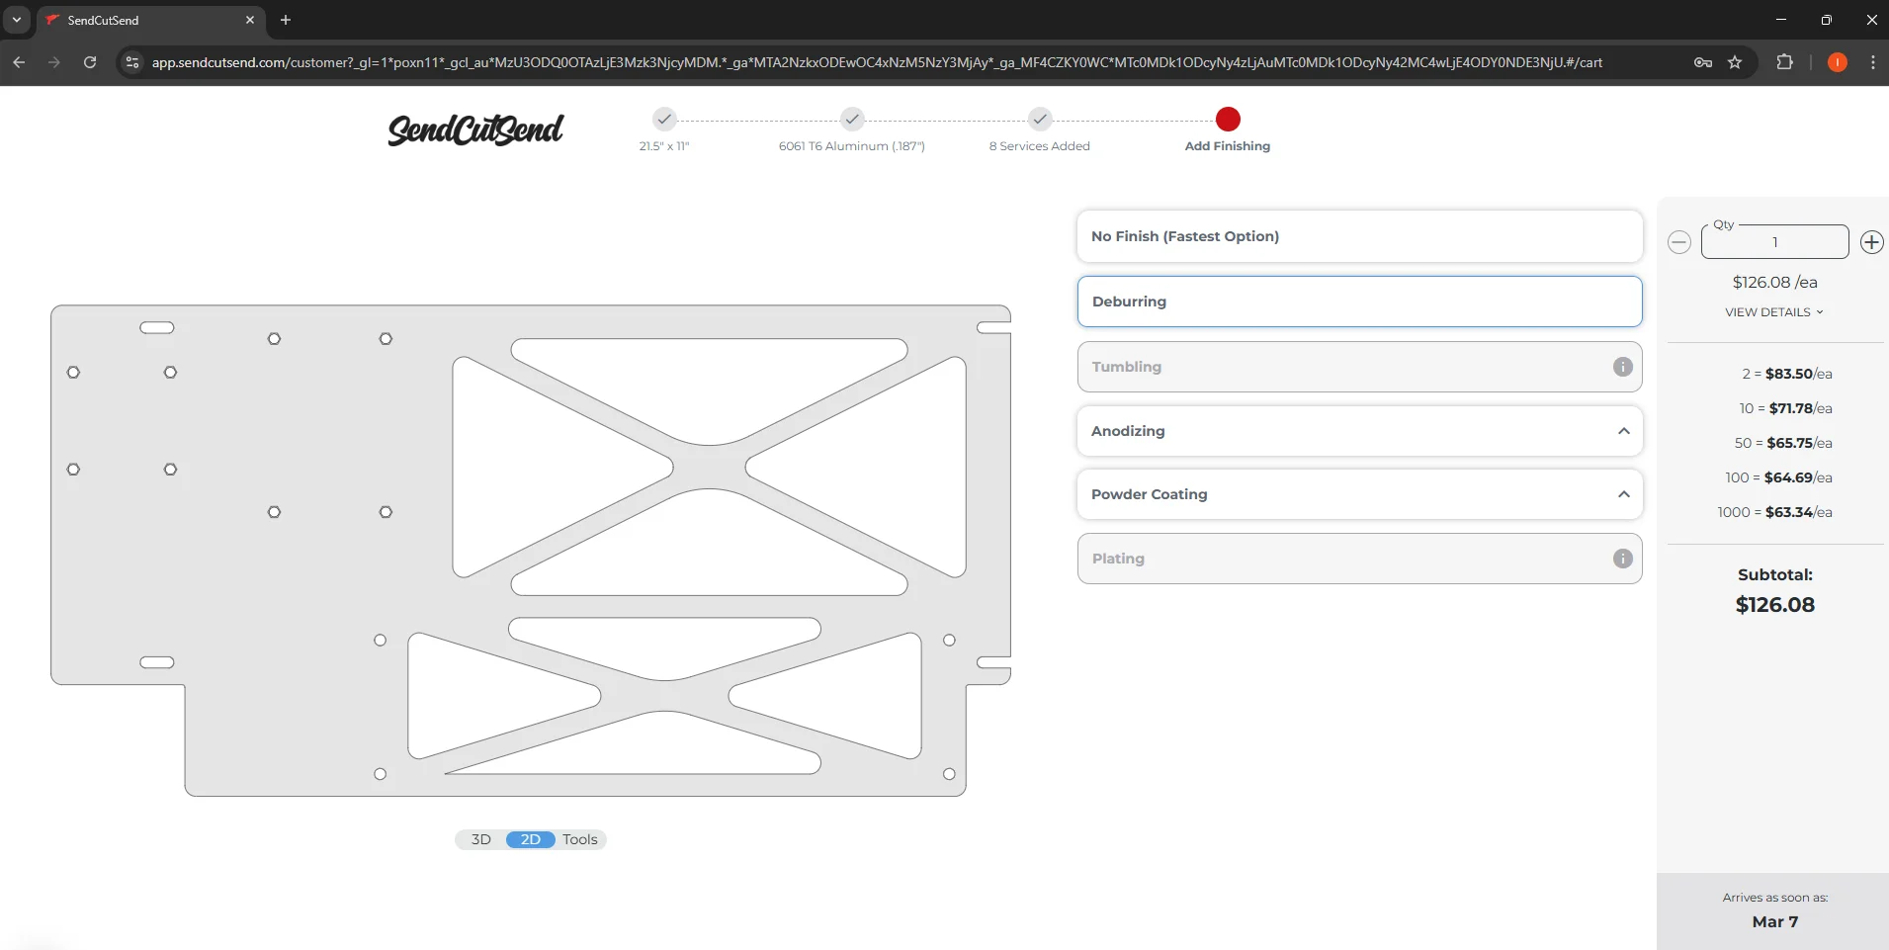Expand the Powder Coating options

(x=1623, y=494)
